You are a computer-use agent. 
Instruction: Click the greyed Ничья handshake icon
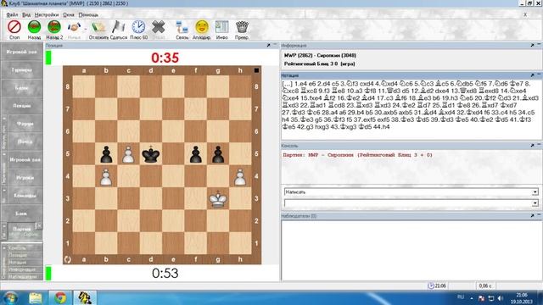(74, 27)
